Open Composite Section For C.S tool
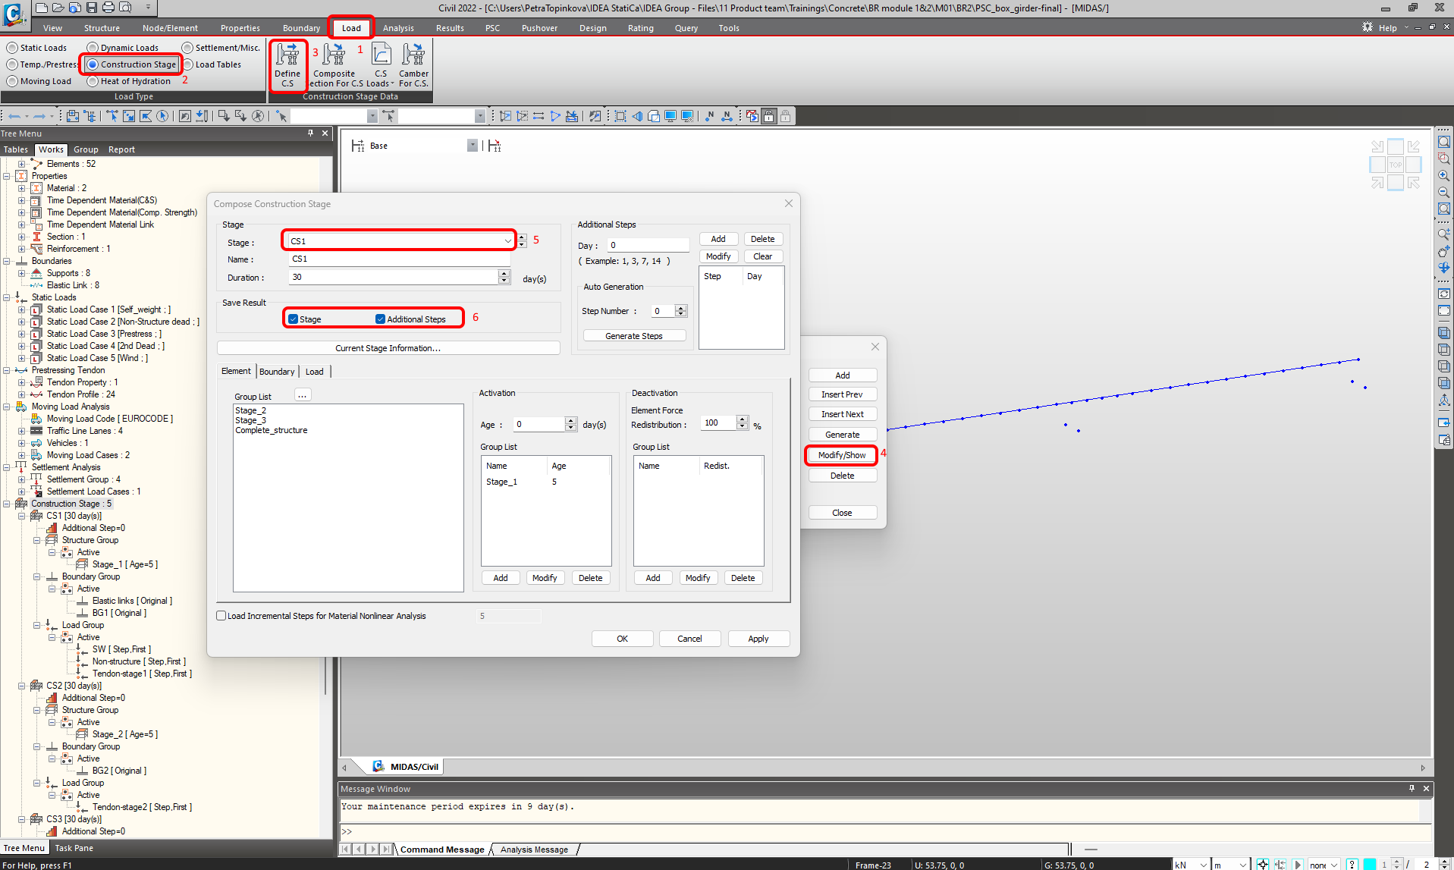 point(334,64)
